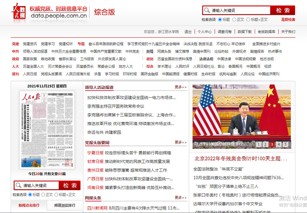Image resolution: width=307 pixels, height=213 pixels.
Task: Click 退出 to log out
Action: tap(188, 32)
